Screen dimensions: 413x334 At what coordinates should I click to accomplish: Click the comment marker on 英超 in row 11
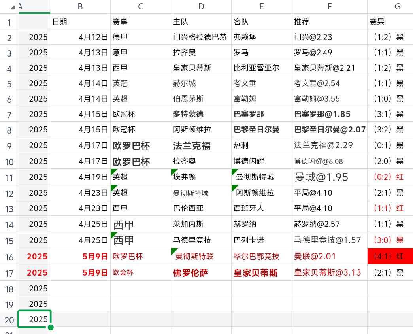point(113,172)
